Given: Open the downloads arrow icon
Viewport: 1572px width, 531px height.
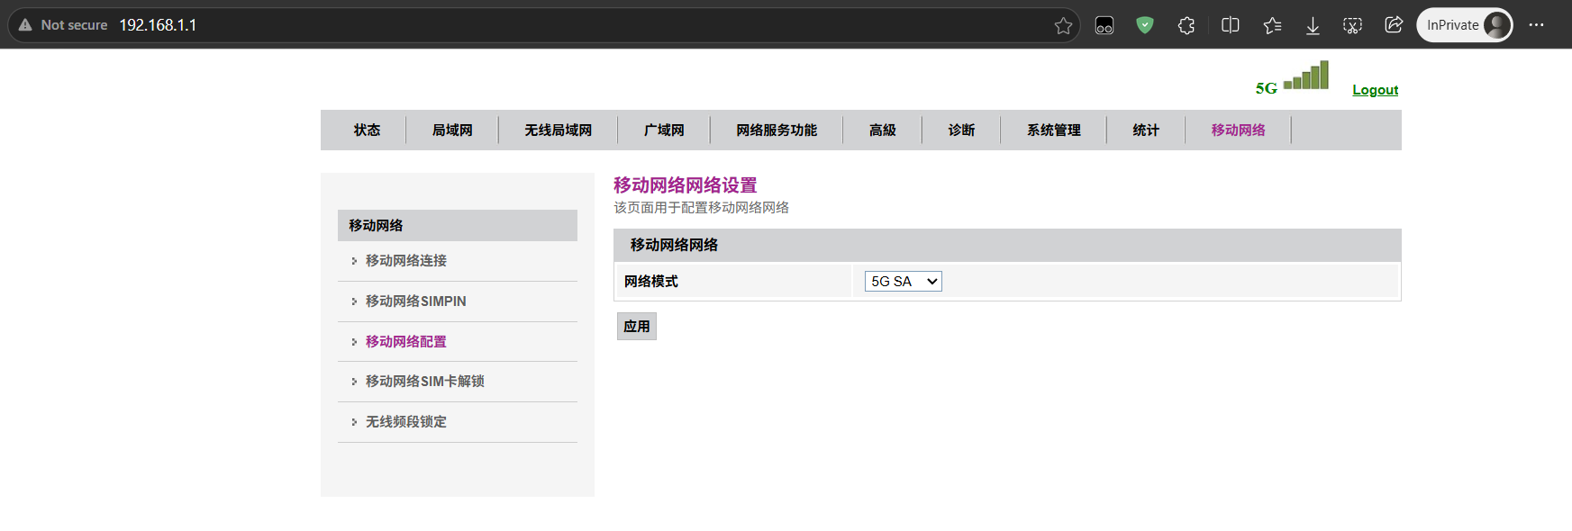Looking at the screenshot, I should [1313, 25].
